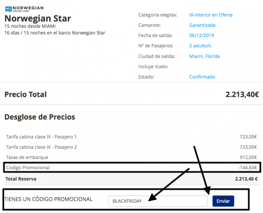Select the Codigo Promocional price row
Image resolution: width=263 pixels, height=213 pixels.
[x=131, y=167]
